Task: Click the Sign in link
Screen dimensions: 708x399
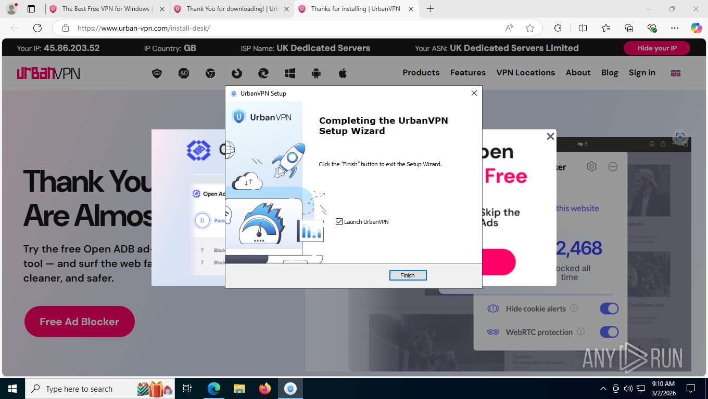Action: point(642,73)
